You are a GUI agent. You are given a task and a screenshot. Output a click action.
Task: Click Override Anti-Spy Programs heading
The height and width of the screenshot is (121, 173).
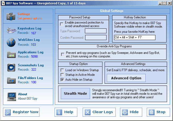pos(114,46)
